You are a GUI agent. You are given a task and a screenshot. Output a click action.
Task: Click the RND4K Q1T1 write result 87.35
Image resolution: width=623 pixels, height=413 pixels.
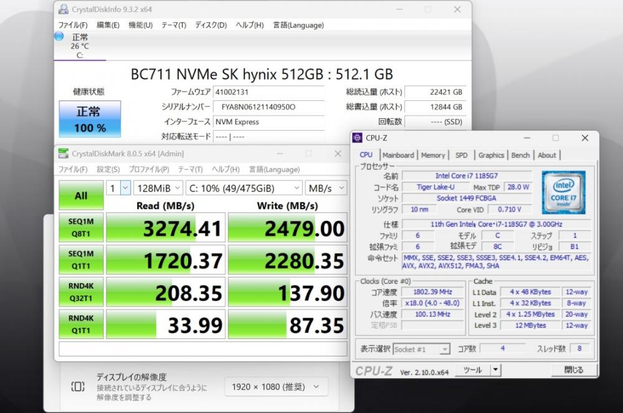click(288, 323)
